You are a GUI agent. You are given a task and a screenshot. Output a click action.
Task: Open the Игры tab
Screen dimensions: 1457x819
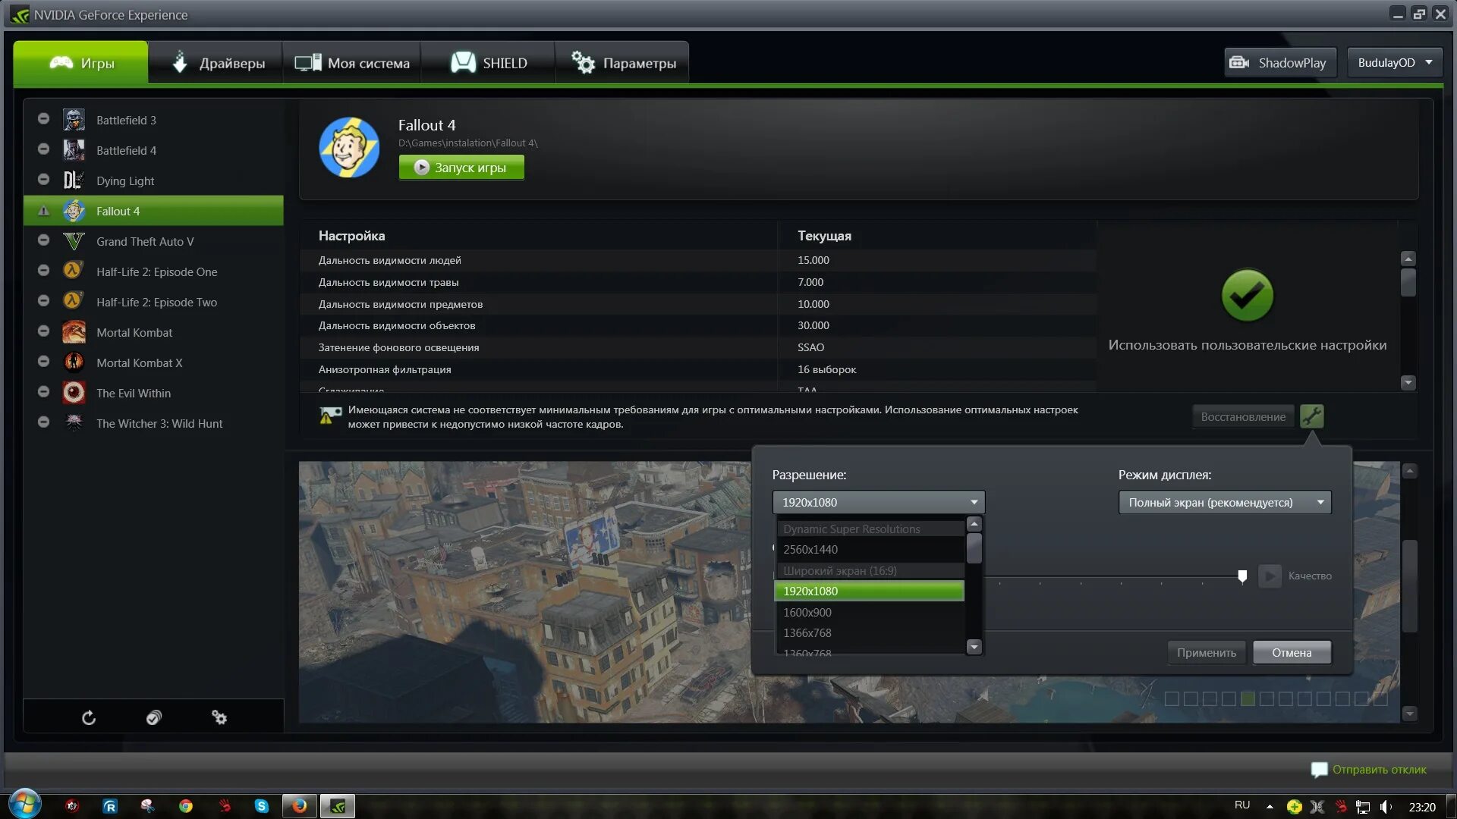(x=80, y=63)
